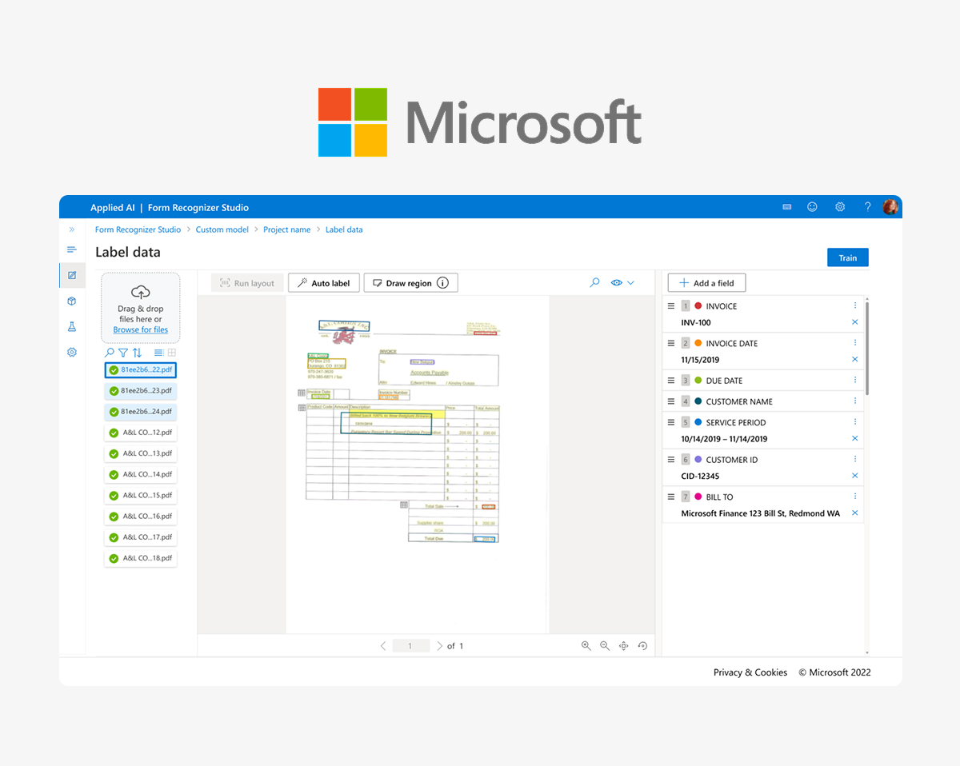Image resolution: width=960 pixels, height=766 pixels.
Task: Open the Models cube icon in sidebar
Action: tap(71, 301)
